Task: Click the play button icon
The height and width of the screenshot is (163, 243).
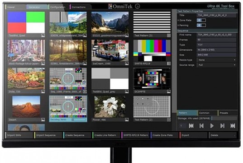Action: tap(212, 126)
